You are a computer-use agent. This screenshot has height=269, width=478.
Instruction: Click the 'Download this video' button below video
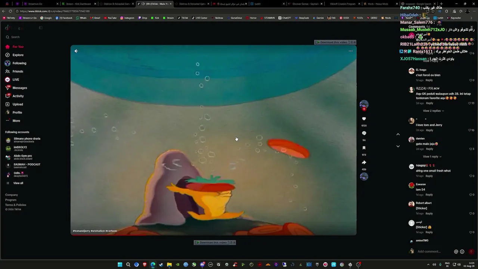click(211, 242)
